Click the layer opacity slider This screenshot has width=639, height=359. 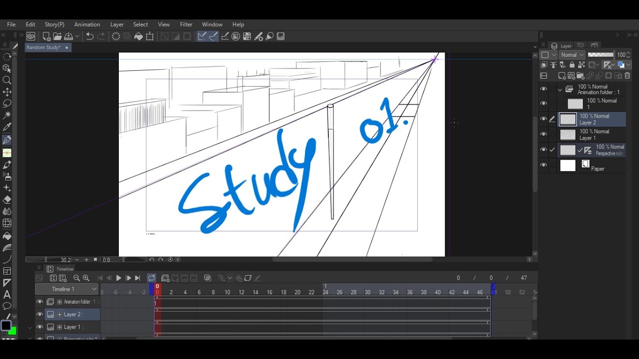coord(601,55)
